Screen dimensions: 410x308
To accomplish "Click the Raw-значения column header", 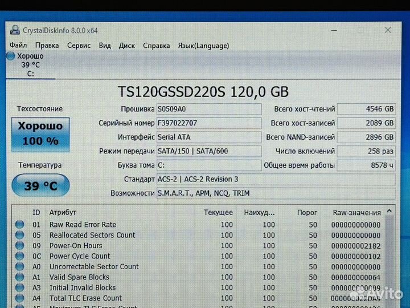I will click(356, 213).
